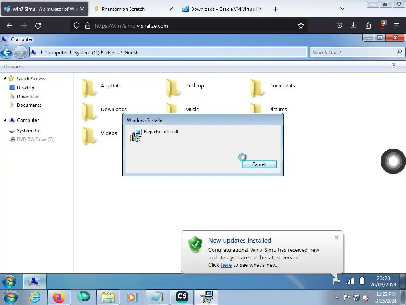Image resolution: width=406 pixels, height=305 pixels.
Task: Open the CS application on the taskbar
Action: 182,297
